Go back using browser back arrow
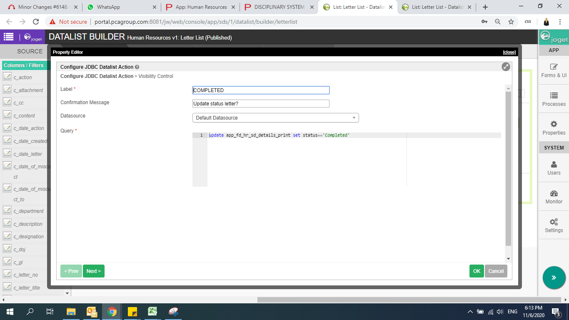Viewport: 569px width, 320px height. (9, 22)
